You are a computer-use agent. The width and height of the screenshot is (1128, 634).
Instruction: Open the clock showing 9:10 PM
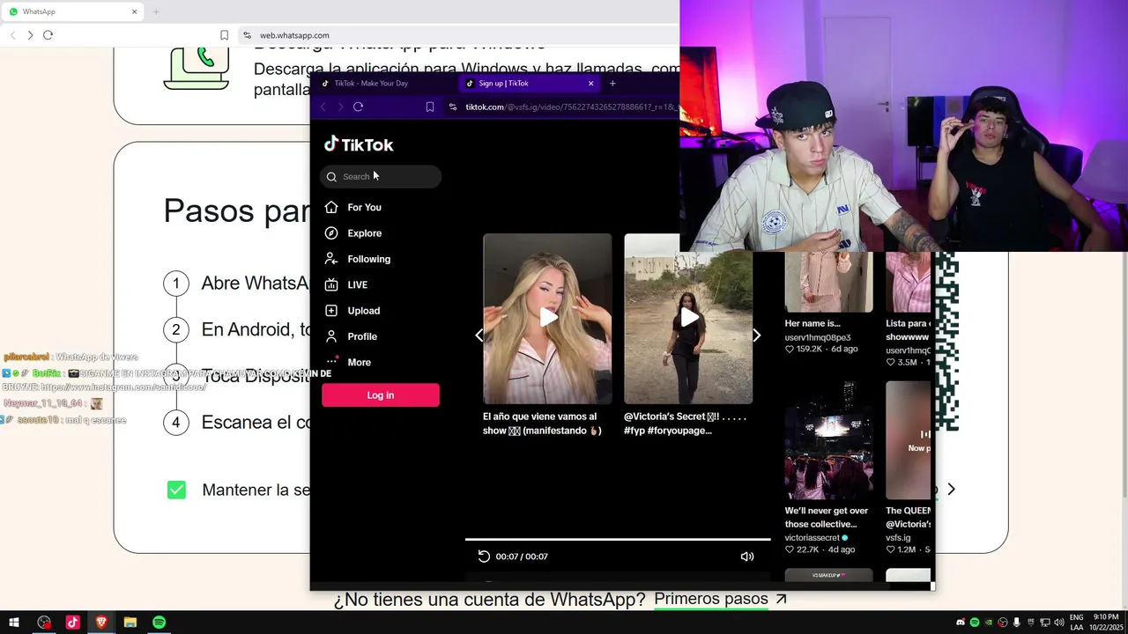tap(1107, 623)
